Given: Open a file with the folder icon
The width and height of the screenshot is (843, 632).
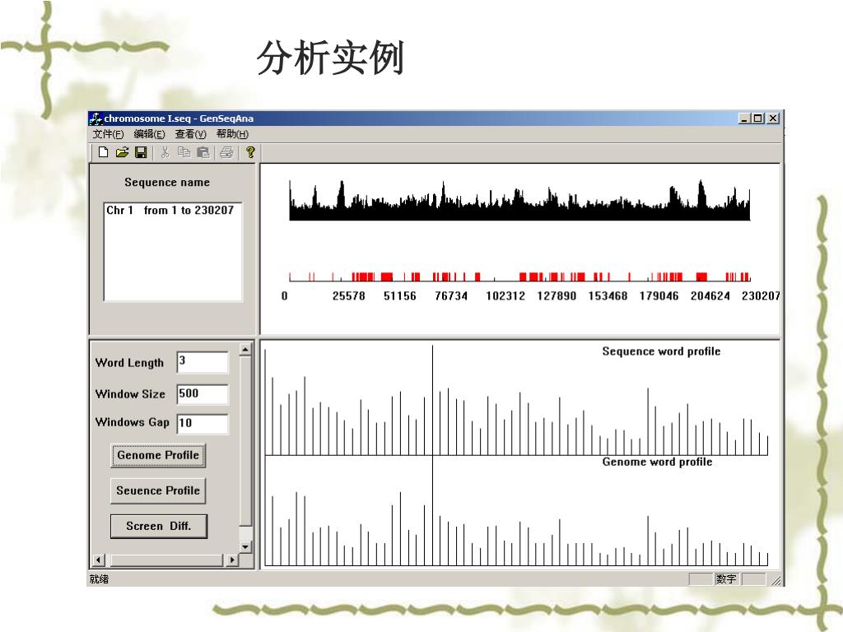Looking at the screenshot, I should (x=122, y=152).
